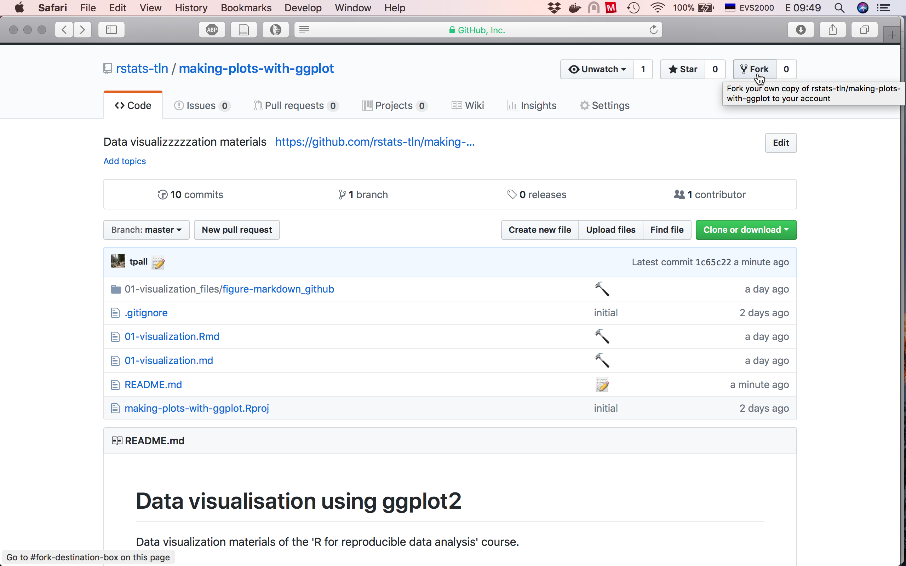Screen dimensions: 906x566
Task: Click the page reload icon
Action: click(653, 30)
